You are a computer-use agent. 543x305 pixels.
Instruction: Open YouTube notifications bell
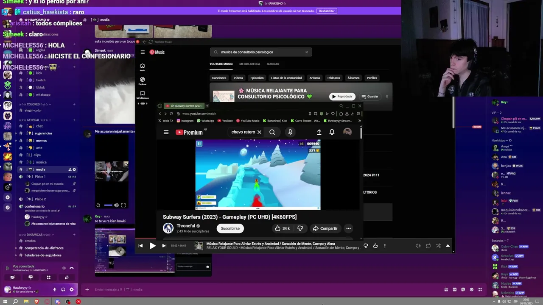pos(332,132)
